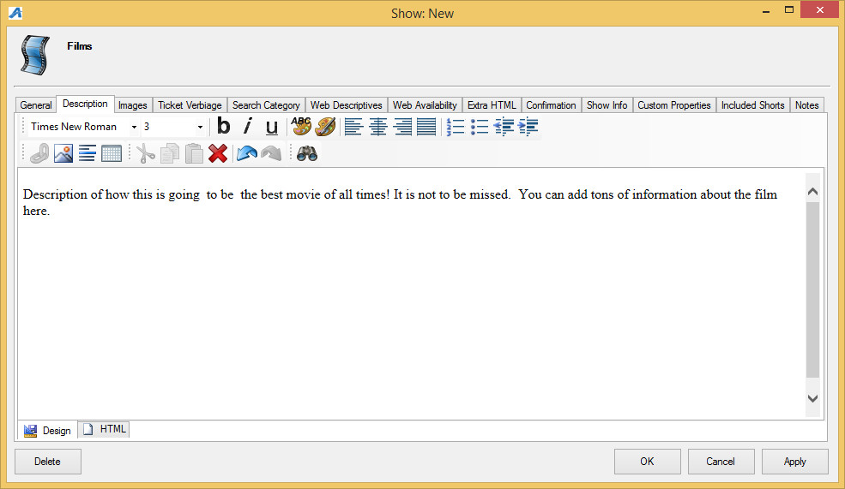
Task: Click the word "here." in the description
Action: (x=36, y=211)
